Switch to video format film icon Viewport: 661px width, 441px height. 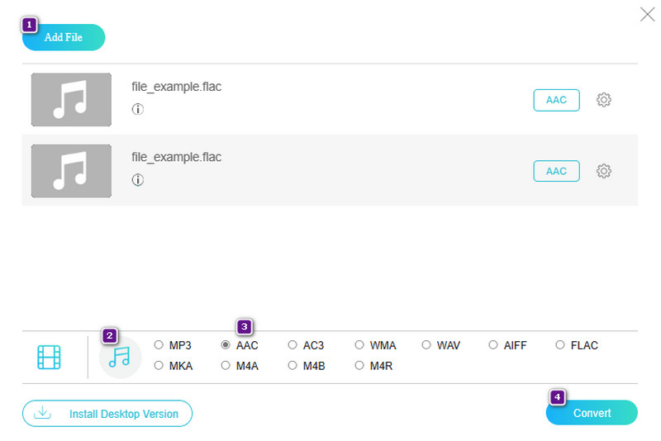point(50,357)
